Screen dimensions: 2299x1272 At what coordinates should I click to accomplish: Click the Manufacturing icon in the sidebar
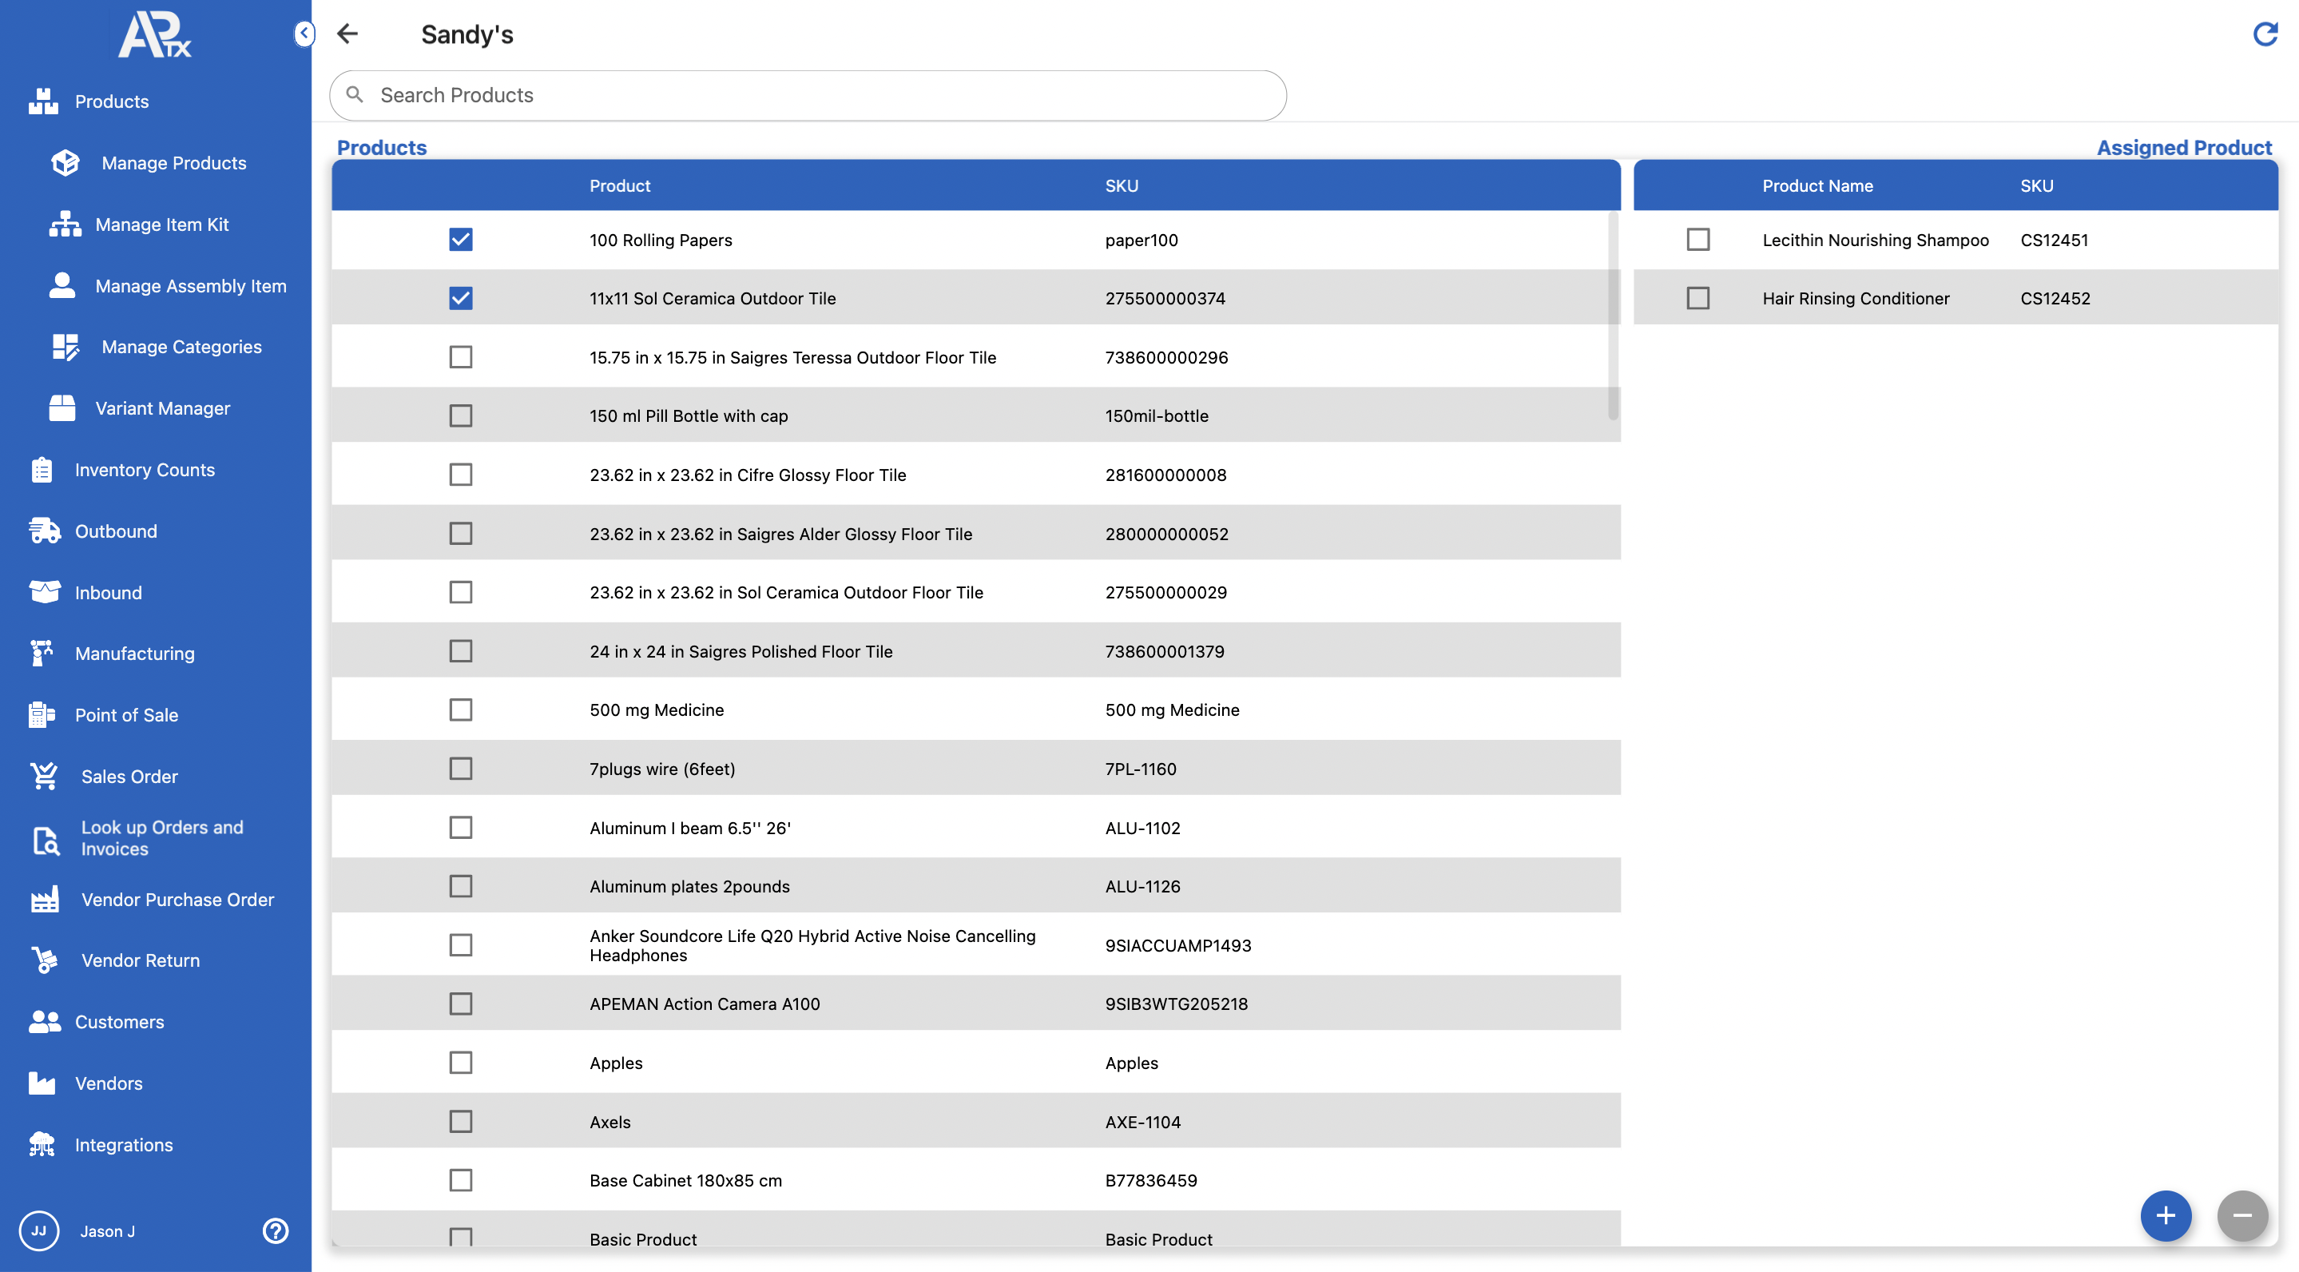click(42, 654)
